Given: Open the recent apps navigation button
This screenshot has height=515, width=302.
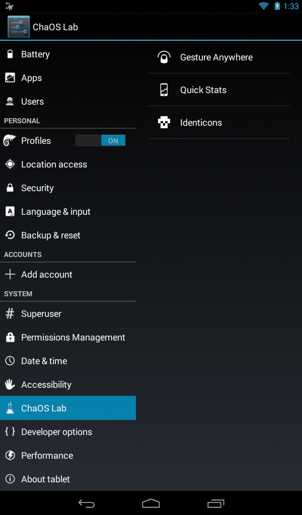Looking at the screenshot, I should pos(215,503).
